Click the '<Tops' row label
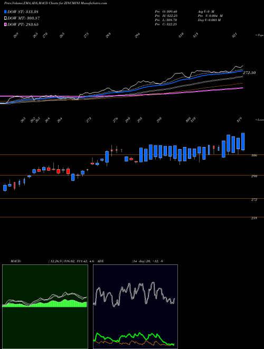This screenshot has width=264, height=349. [x=260, y=35]
